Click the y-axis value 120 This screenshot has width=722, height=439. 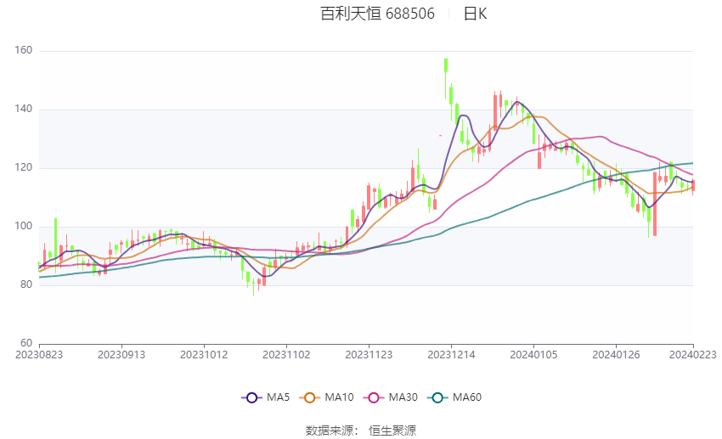24,167
